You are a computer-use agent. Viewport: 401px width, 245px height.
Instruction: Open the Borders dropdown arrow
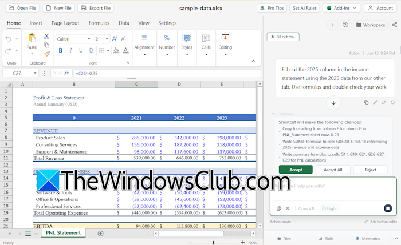click(x=108, y=51)
